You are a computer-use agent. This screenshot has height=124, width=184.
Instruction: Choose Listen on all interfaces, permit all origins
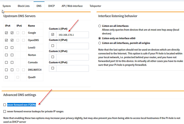click(x=100, y=43)
